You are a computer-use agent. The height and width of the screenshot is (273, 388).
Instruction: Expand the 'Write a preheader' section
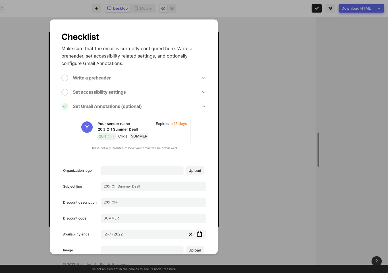click(x=204, y=78)
